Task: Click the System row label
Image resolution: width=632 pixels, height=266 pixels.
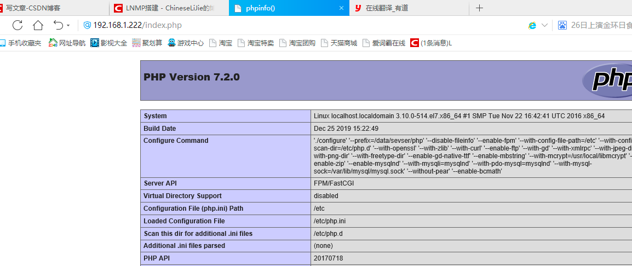Action: pos(155,116)
